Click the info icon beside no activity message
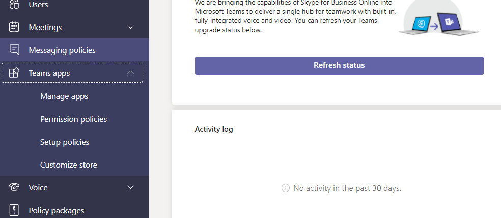501x218 pixels. click(286, 188)
